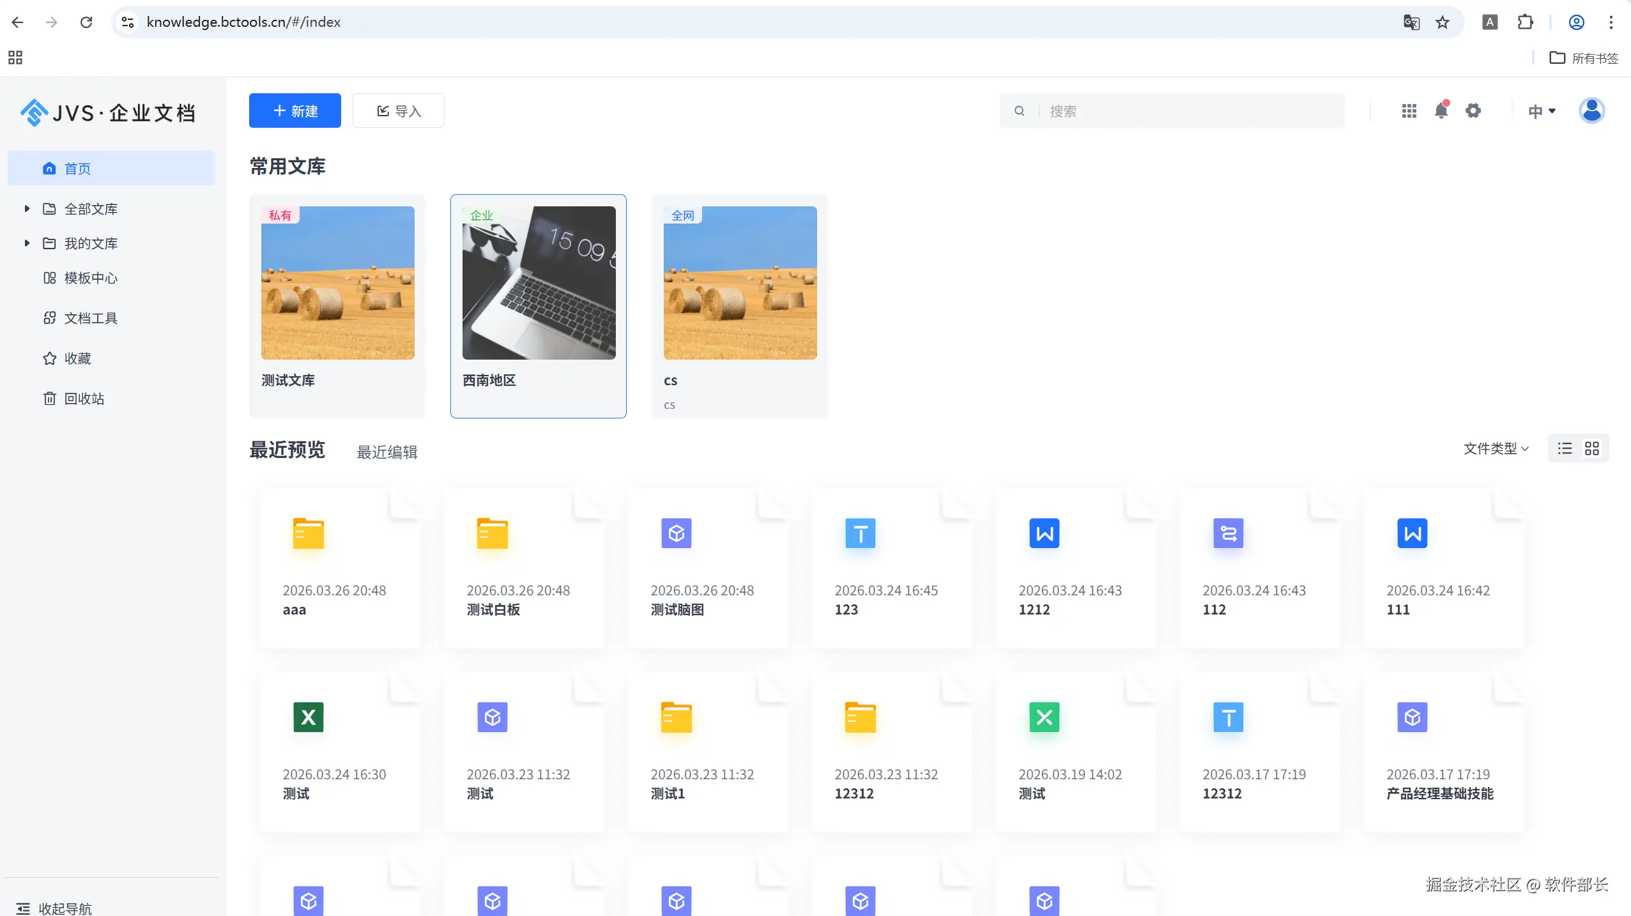The width and height of the screenshot is (1631, 916).
Task: Click the 导入 button
Action: tap(399, 111)
